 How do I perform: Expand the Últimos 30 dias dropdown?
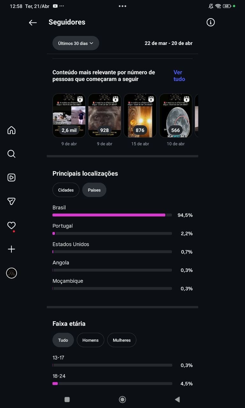coord(76,43)
